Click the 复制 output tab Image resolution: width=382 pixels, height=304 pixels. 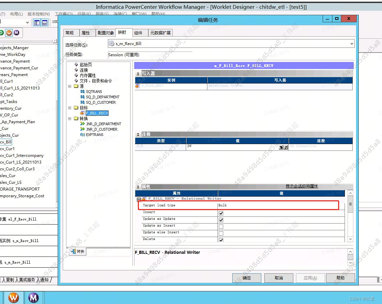[10, 280]
